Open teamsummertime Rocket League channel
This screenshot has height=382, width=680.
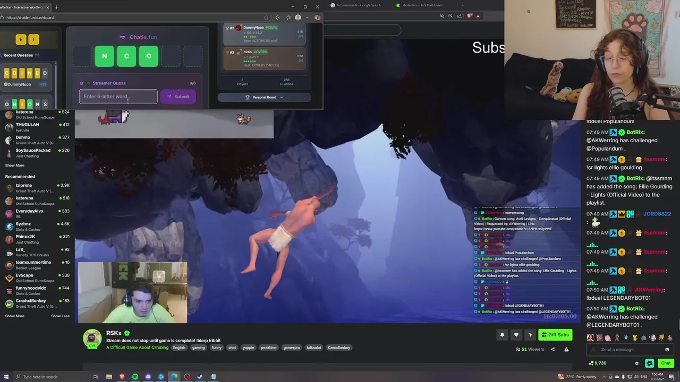coord(37,265)
